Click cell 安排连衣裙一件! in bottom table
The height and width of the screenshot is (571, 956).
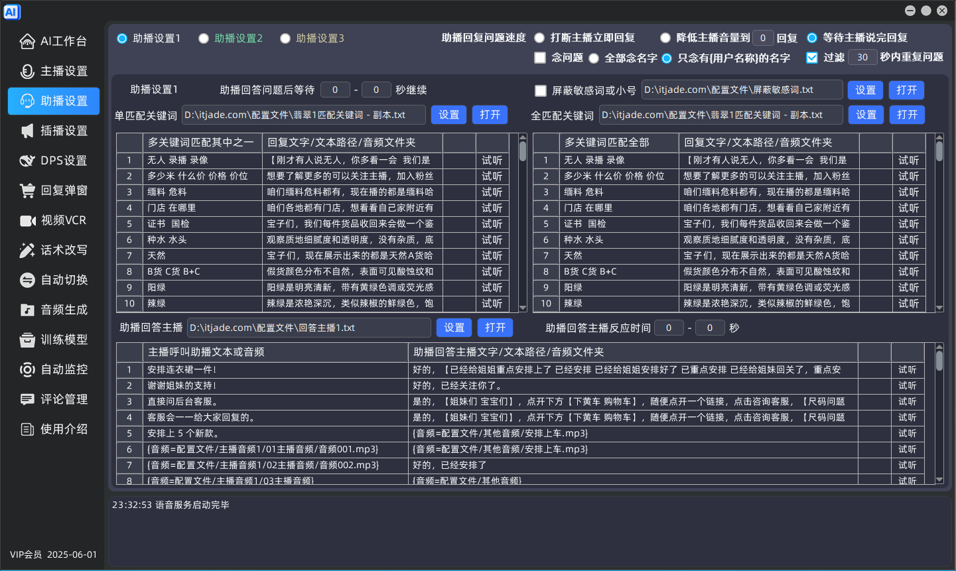(x=275, y=370)
